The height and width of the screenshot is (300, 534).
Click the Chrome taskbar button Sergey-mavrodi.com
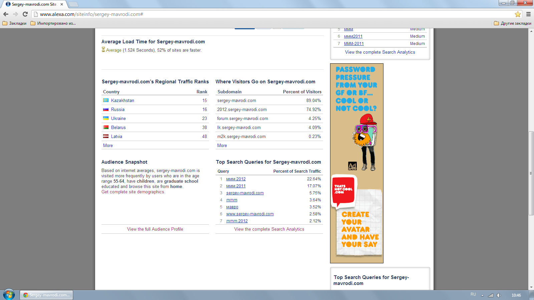(x=46, y=295)
